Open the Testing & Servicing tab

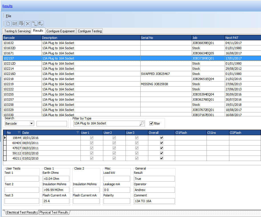pyautogui.click(x=17, y=31)
